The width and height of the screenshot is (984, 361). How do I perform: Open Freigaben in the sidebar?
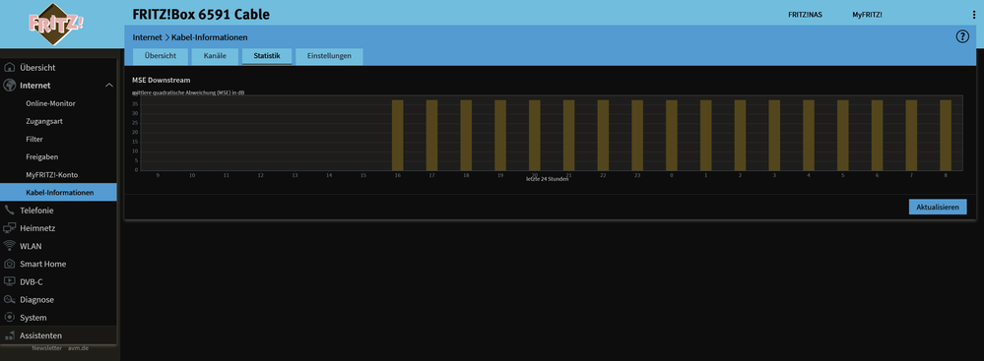[41, 156]
